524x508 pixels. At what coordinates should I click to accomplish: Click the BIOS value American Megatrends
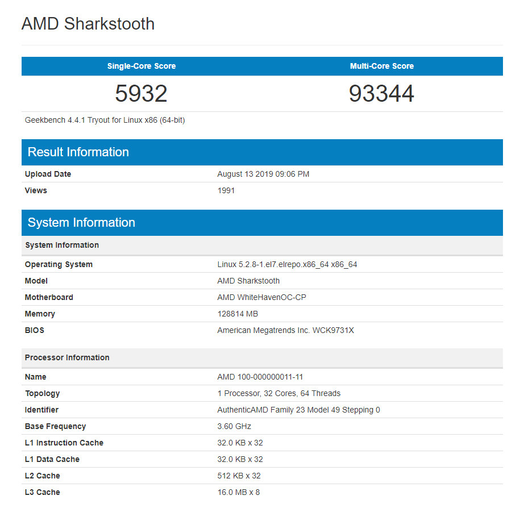pos(285,330)
